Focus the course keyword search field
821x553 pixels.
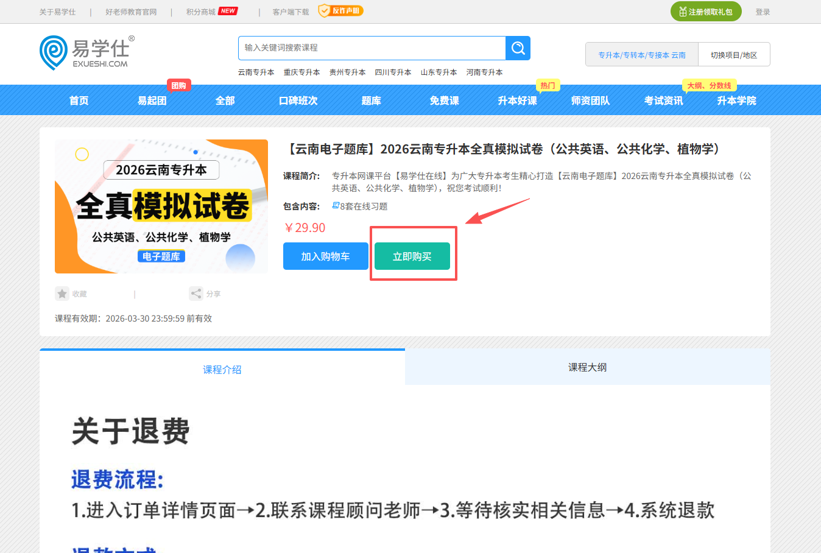coord(372,48)
